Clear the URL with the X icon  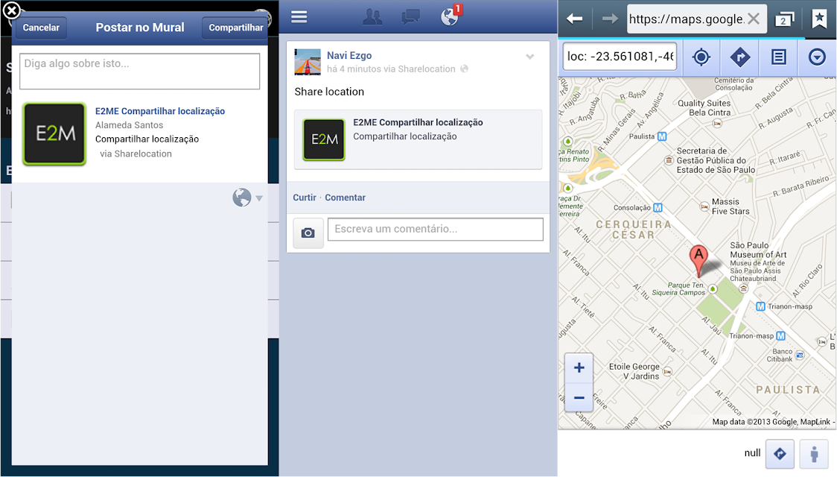(x=754, y=19)
